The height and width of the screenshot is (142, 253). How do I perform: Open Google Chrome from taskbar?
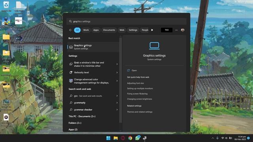coord(130,138)
